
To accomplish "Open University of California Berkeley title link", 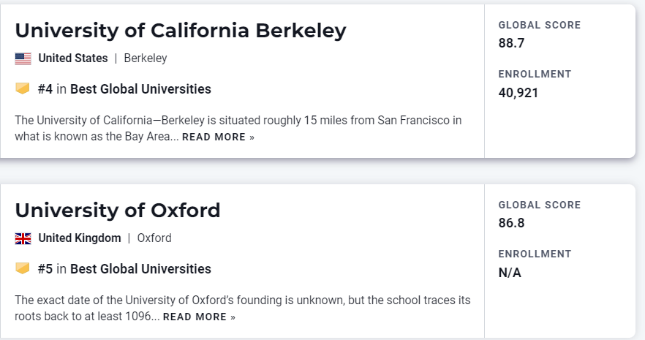I will [181, 31].
